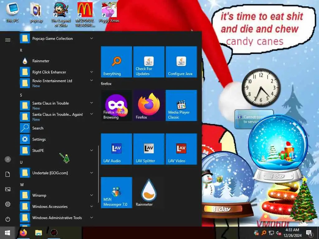This screenshot has width=319, height=239.
Task: Open Search in the app list
Action: coord(57,128)
